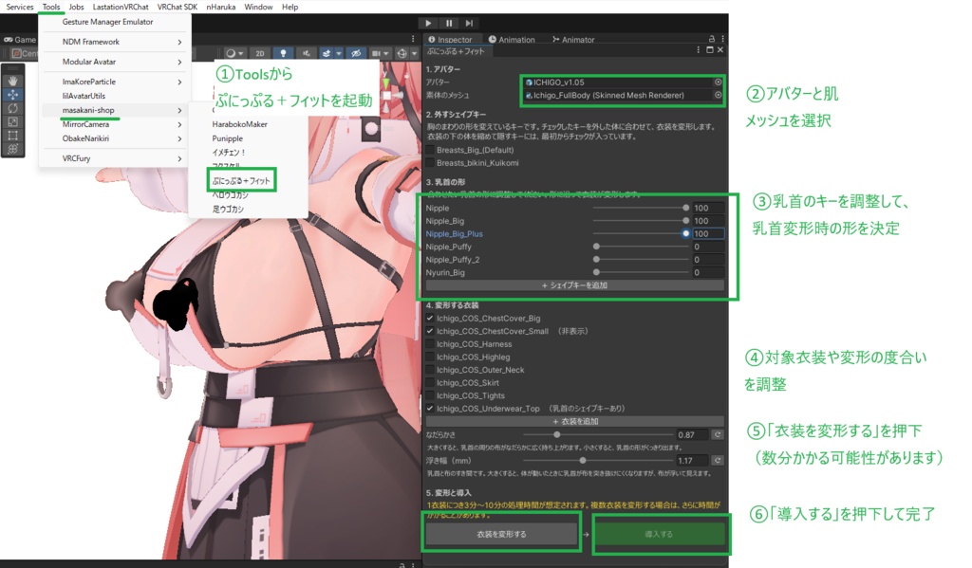Viewport: 972px width, 568px height.
Task: Toggle scene audio icon
Action: (306, 53)
